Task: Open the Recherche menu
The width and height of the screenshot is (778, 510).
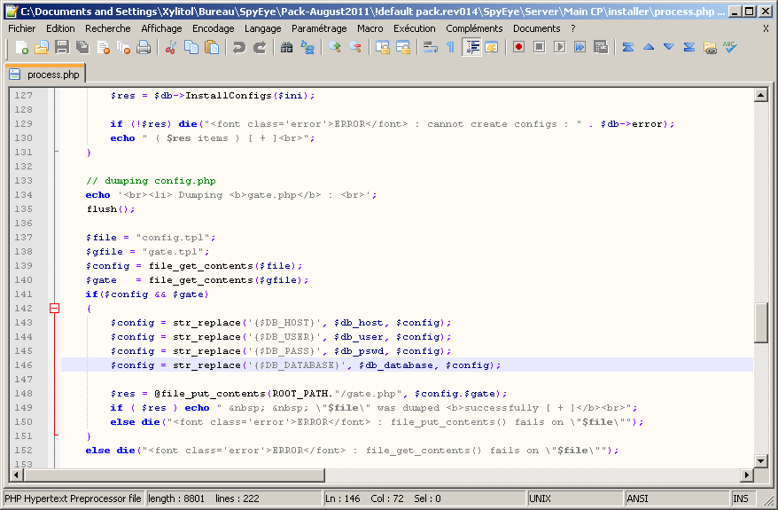Action: tap(108, 28)
